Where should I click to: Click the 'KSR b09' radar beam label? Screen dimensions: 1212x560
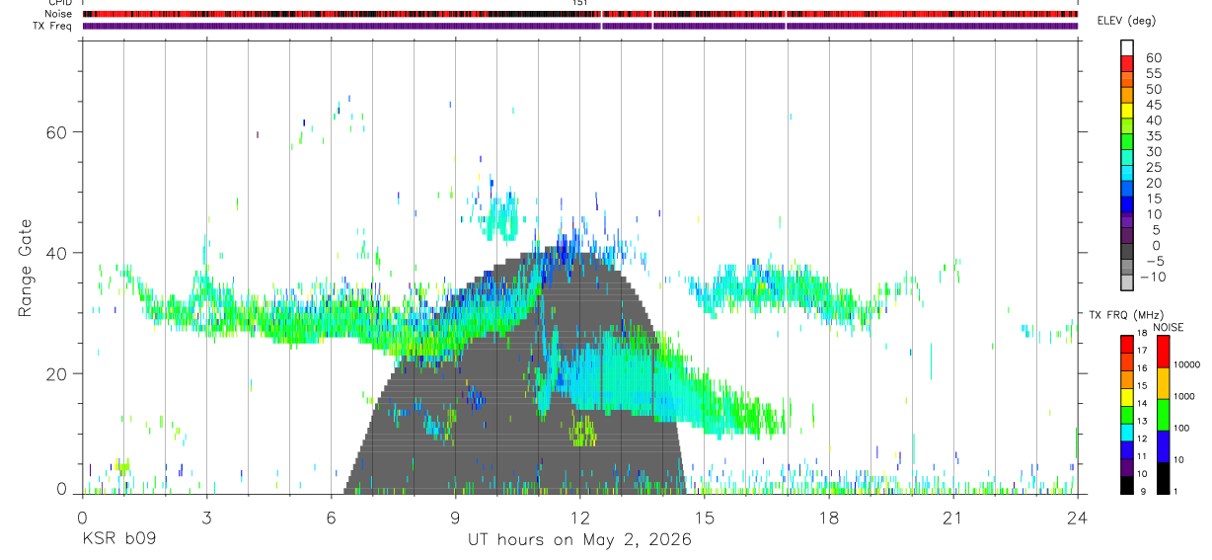coord(118,540)
